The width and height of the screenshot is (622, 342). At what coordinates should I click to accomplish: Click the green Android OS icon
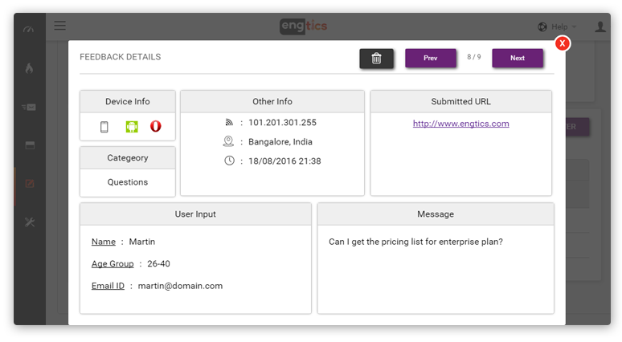(x=132, y=127)
